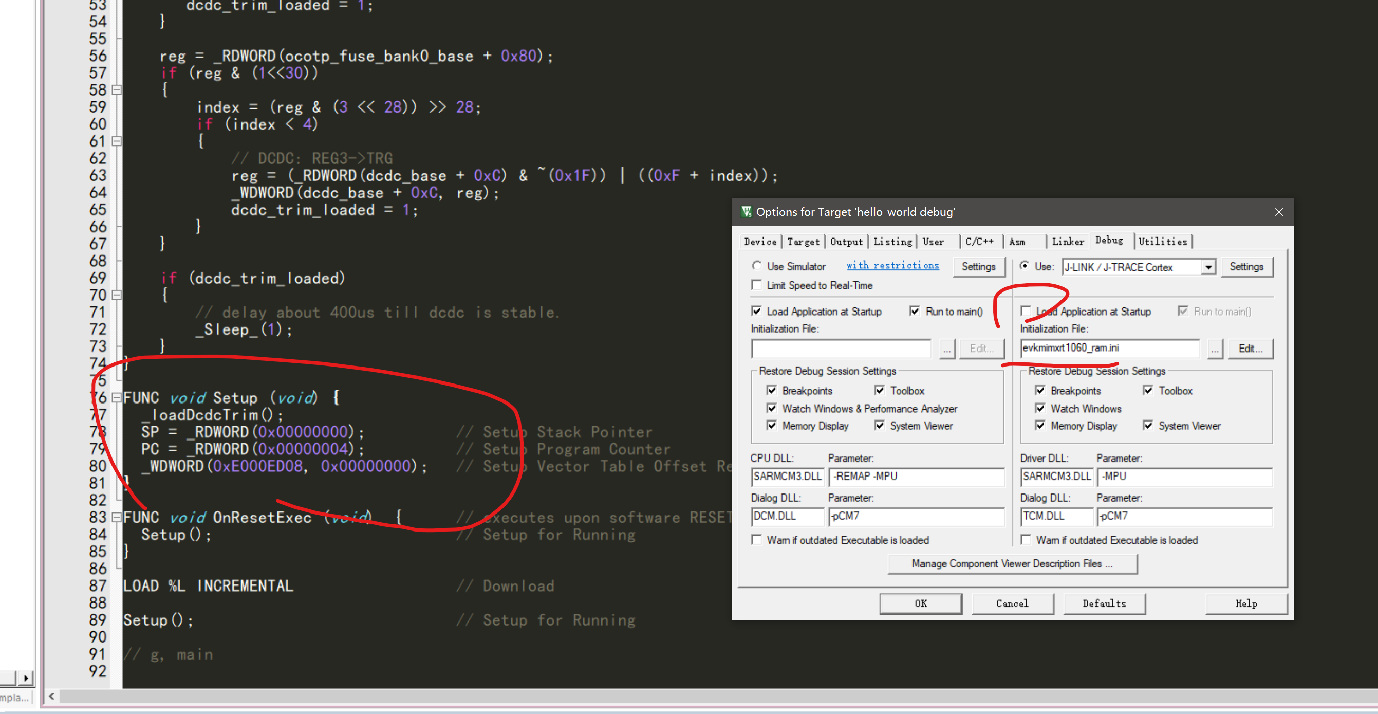Screen dimensions: 1378x714
Task: Click simulator Initialization File input field
Action: coord(841,349)
